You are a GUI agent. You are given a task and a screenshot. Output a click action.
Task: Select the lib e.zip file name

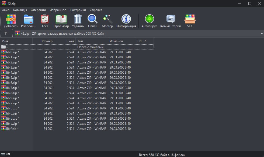[13, 124]
